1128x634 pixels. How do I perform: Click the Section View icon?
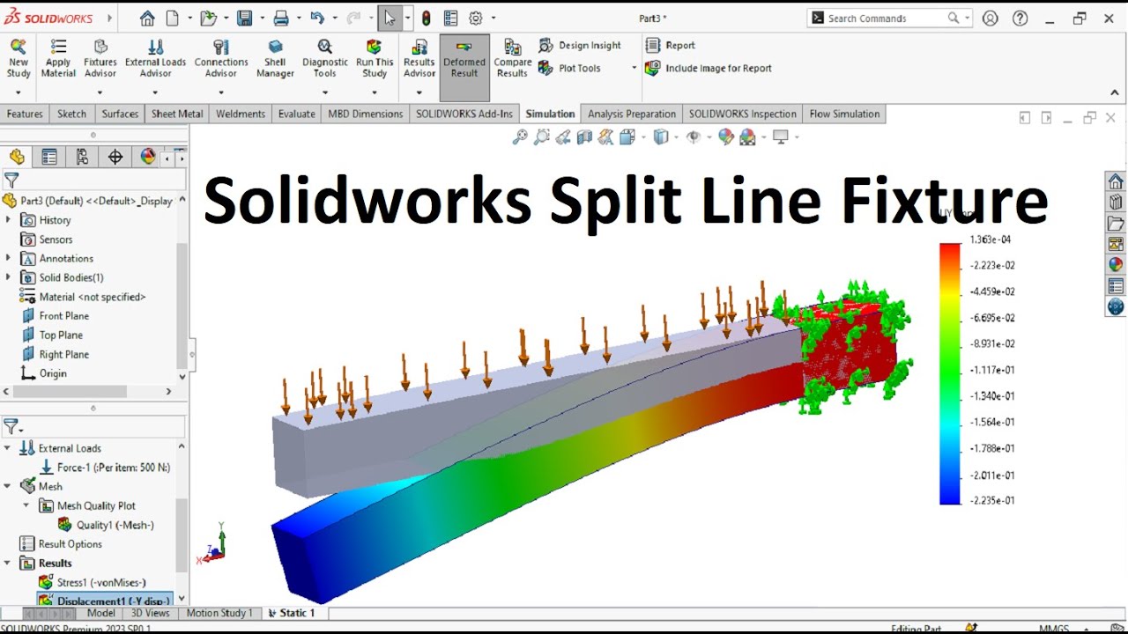pyautogui.click(x=583, y=136)
